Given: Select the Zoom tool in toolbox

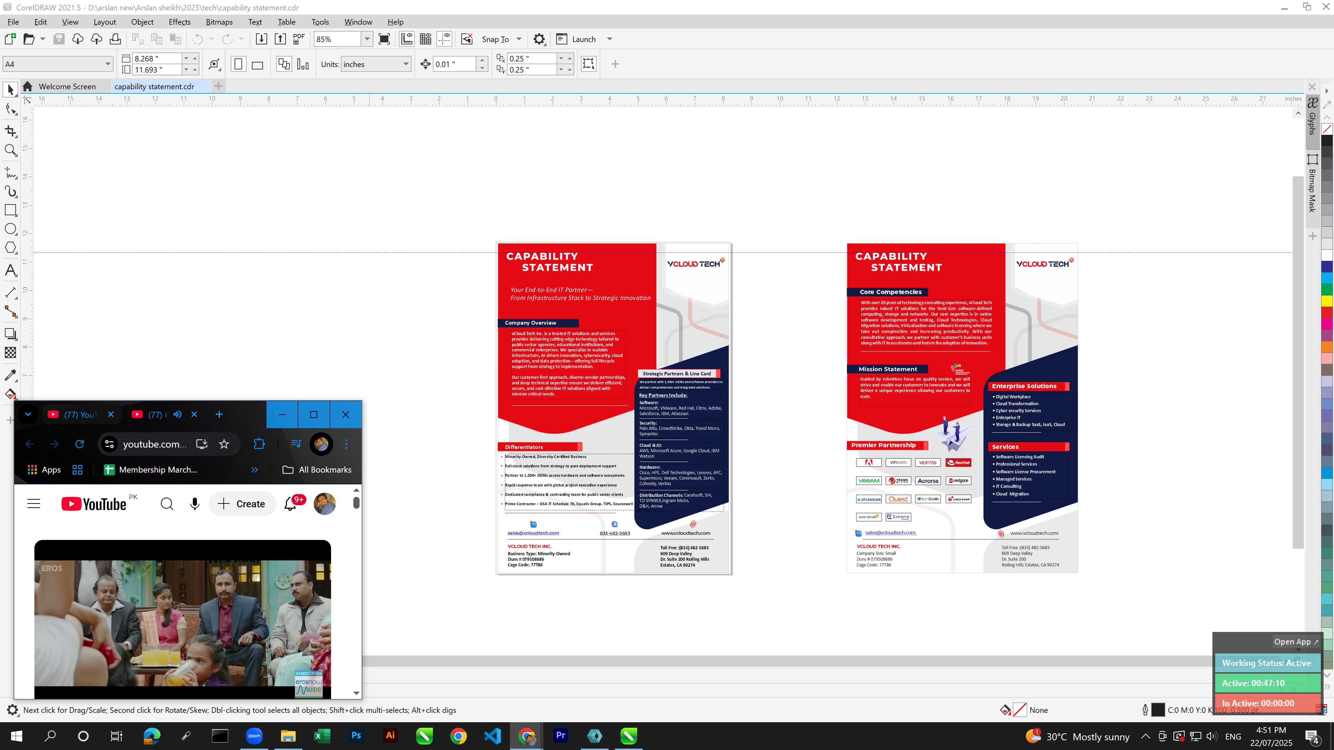Looking at the screenshot, I should click(x=10, y=150).
